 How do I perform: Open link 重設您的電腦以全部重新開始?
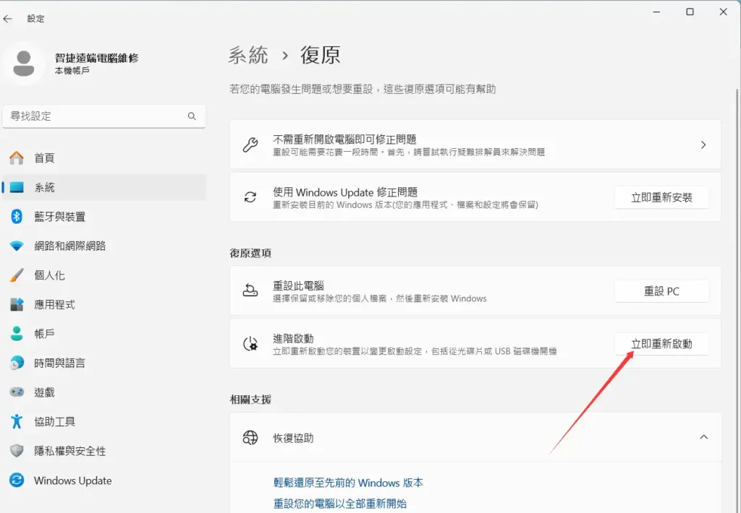[340, 504]
